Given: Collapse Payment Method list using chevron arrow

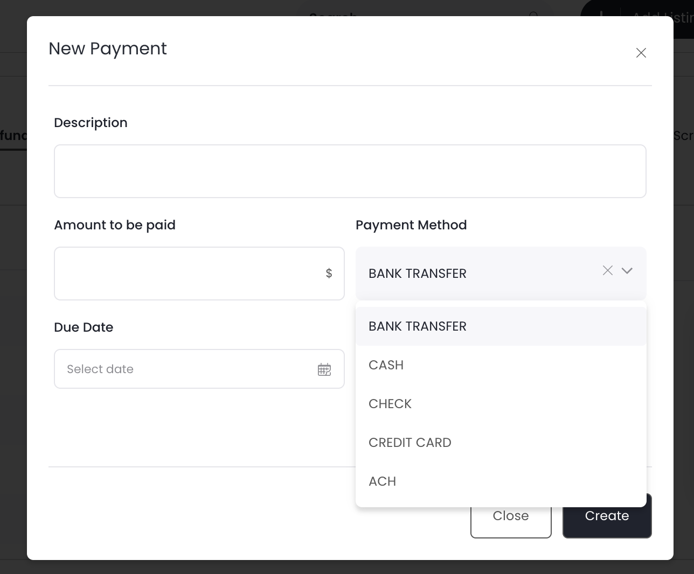Looking at the screenshot, I should (x=627, y=271).
